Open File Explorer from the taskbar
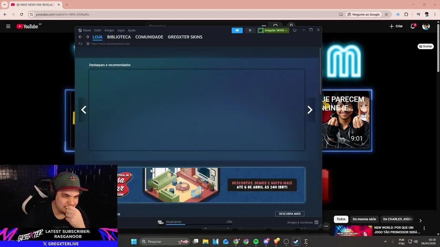The height and width of the screenshot is (247, 440). click(x=206, y=242)
